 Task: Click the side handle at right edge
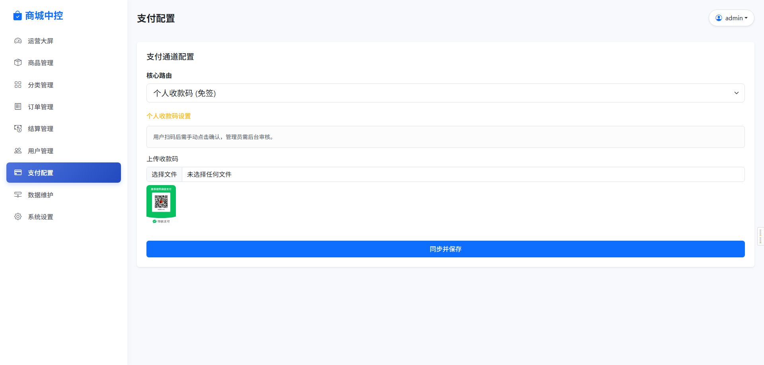(760, 236)
